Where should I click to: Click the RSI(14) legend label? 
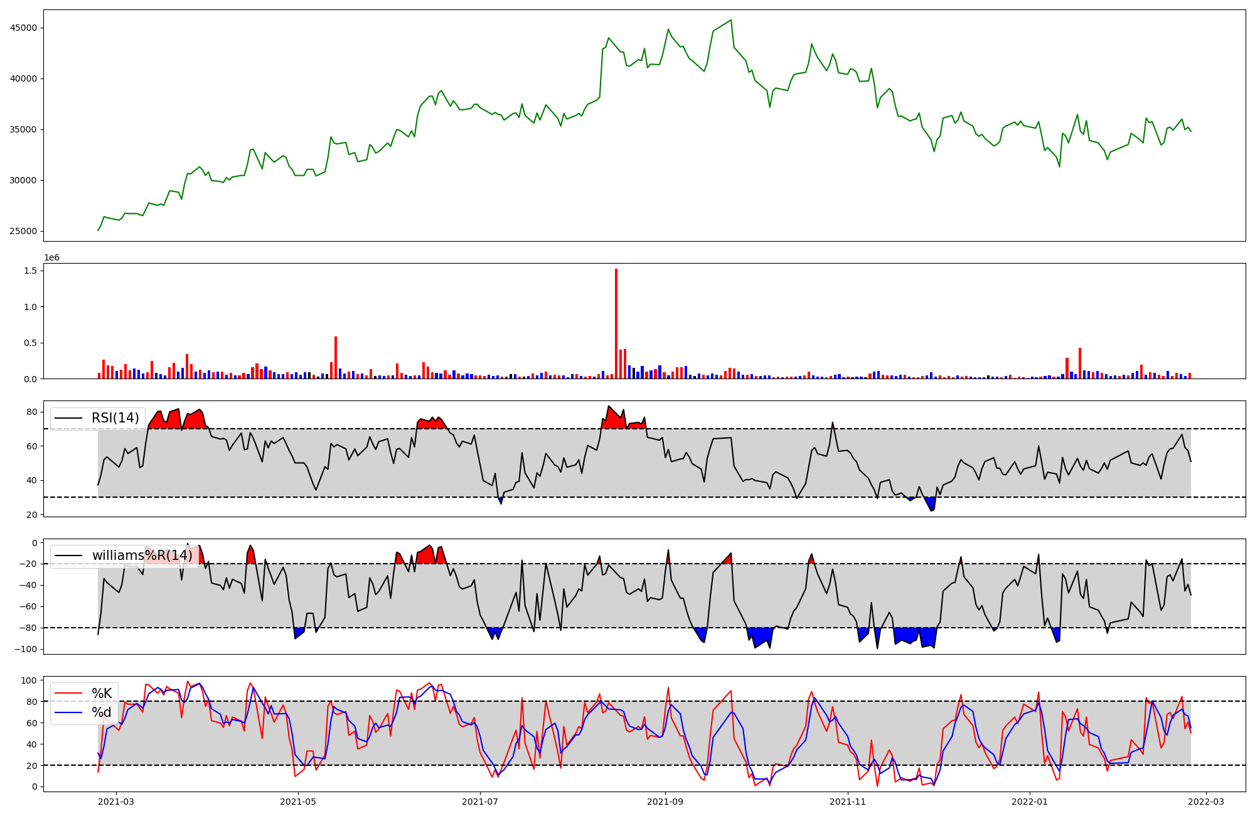[x=115, y=418]
